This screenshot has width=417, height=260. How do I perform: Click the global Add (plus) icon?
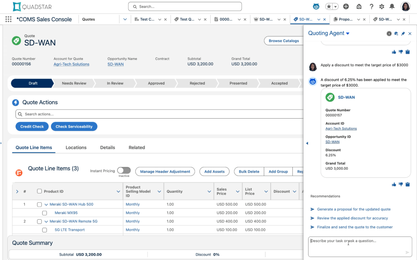pyautogui.click(x=346, y=6)
